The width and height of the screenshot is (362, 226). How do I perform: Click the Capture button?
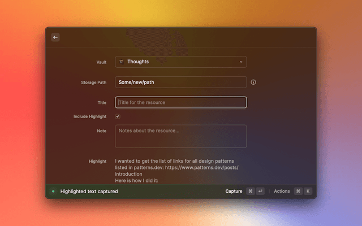(x=234, y=192)
